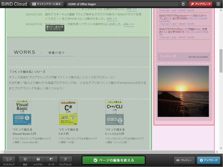Go back via サイトシアターに戻る button
Screen dimensions: 223x167
tap(47, 4)
